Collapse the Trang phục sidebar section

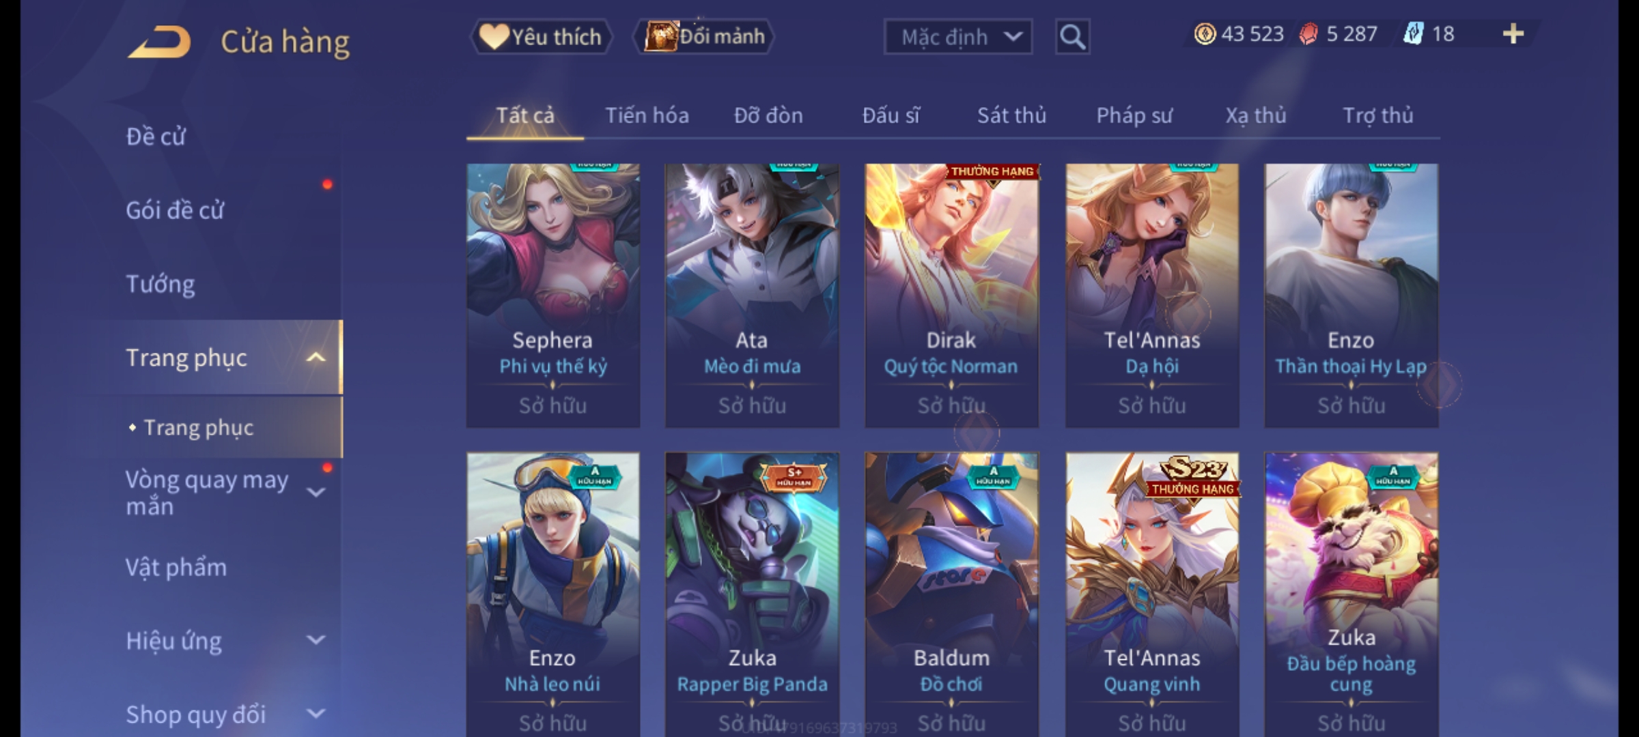[316, 358]
